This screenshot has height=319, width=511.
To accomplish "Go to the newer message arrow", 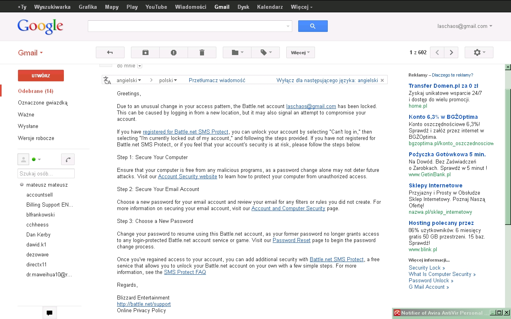I will [x=437, y=53].
